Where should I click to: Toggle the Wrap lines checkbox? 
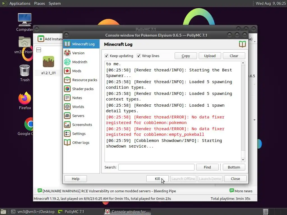coord(139,56)
